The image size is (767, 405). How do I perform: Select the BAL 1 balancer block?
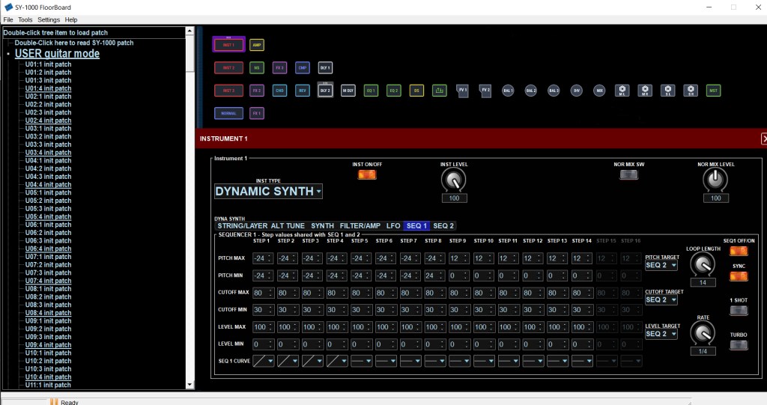point(508,91)
